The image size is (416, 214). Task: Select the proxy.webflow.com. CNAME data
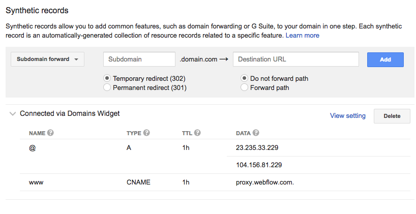(x=265, y=182)
